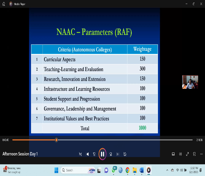Open Google Chrome from taskbar
The width and height of the screenshot is (205, 176).
(x=128, y=170)
